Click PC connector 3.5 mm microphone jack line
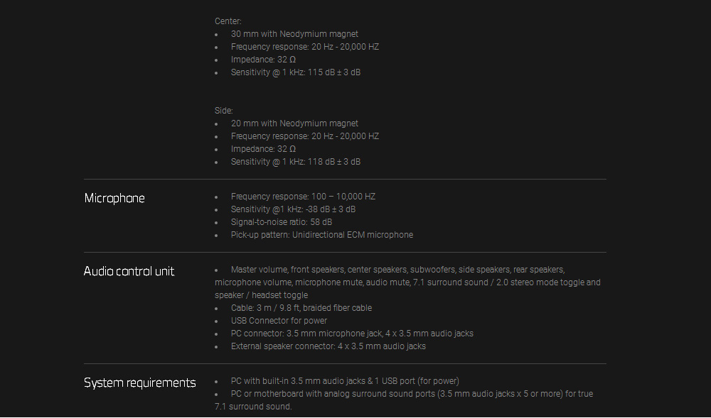Image resolution: width=711 pixels, height=418 pixels. (x=353, y=334)
